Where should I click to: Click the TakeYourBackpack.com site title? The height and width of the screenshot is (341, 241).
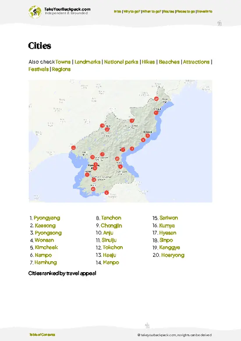point(67,9)
